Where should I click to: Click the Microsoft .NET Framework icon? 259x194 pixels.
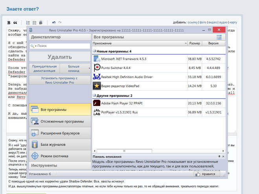click(97, 59)
